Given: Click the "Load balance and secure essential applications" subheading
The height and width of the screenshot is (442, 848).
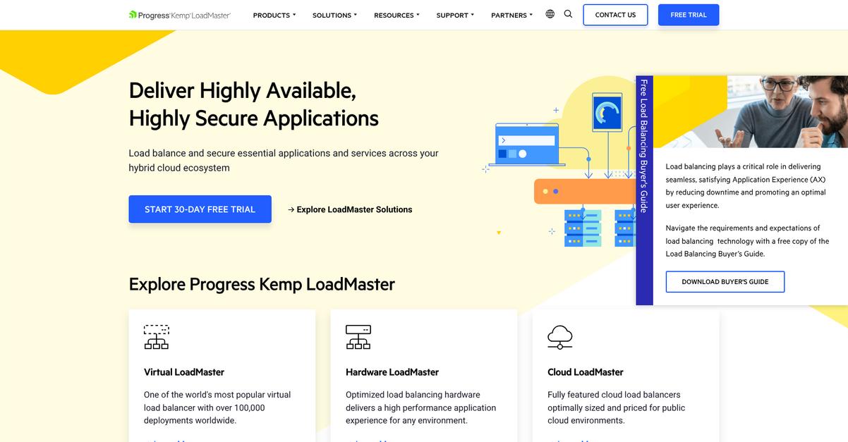Looking at the screenshot, I should (284, 160).
